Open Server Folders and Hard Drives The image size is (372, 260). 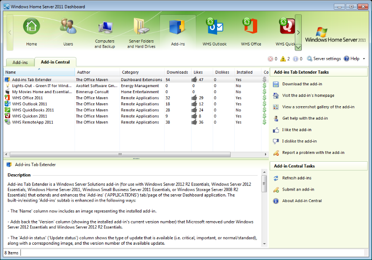[x=141, y=26]
